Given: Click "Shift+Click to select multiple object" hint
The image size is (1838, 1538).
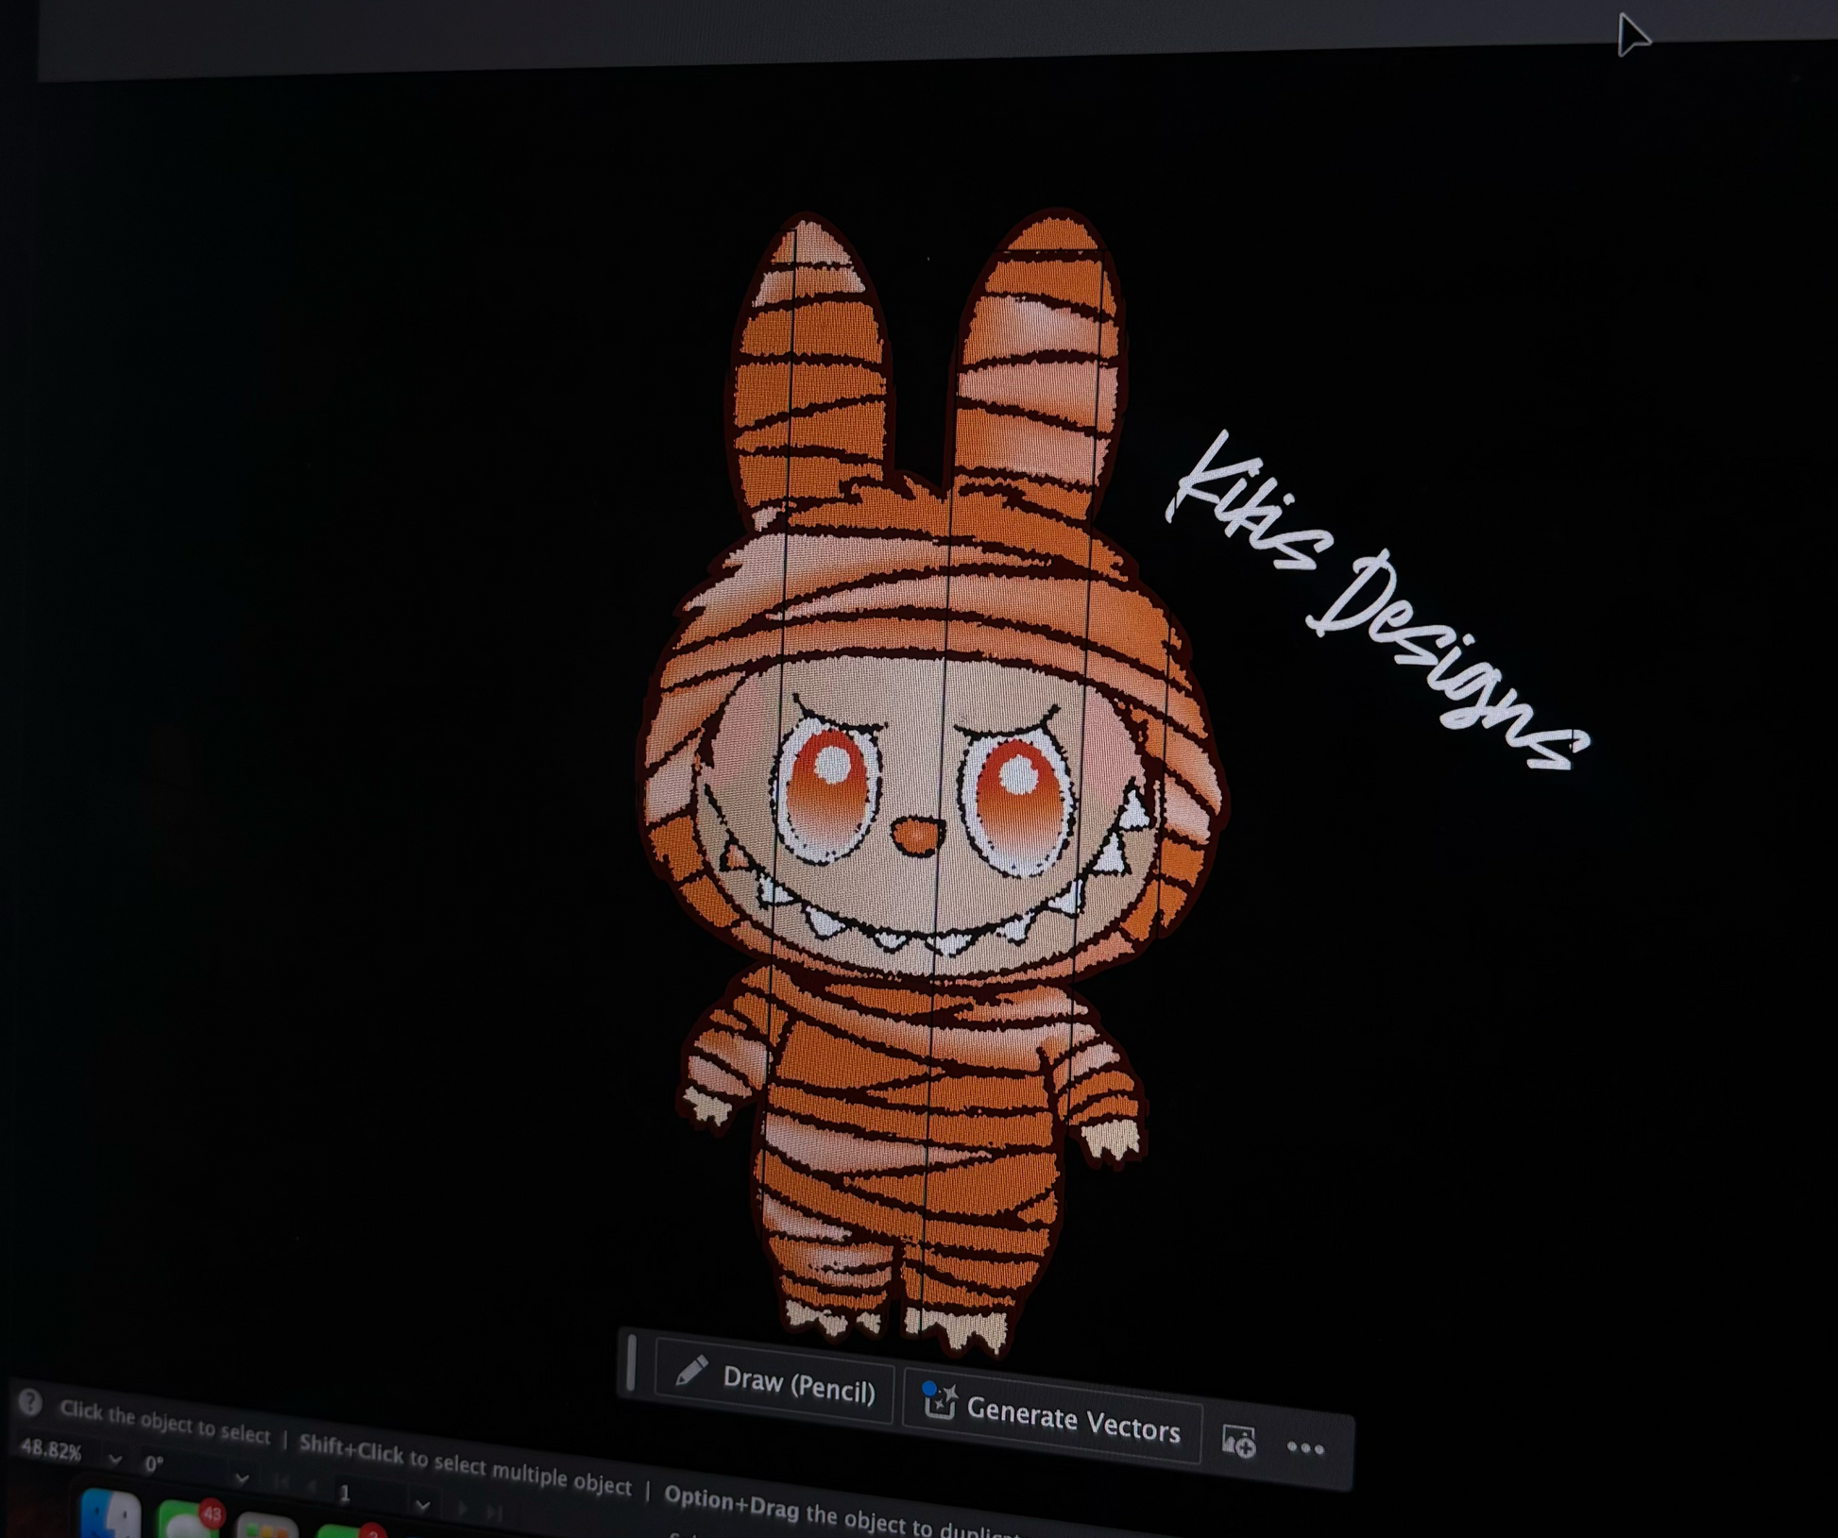Looking at the screenshot, I should 465,1464.
